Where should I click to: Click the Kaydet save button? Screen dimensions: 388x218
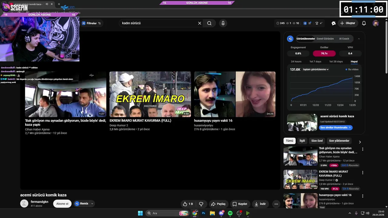(x=240, y=204)
